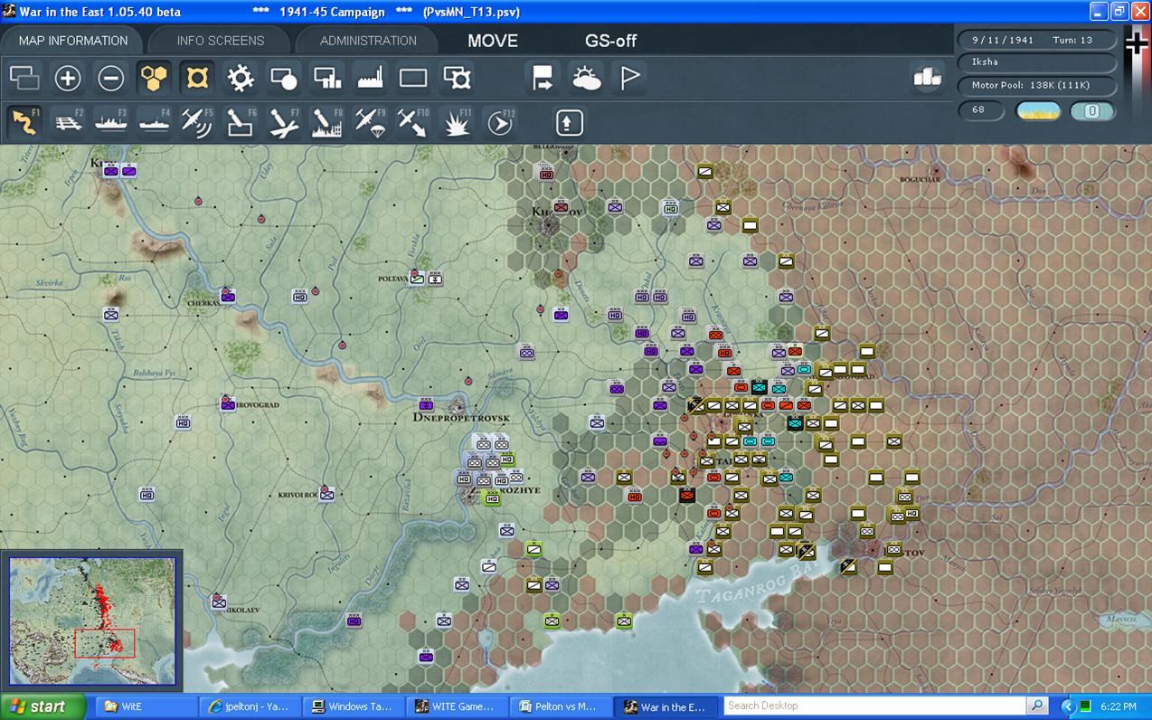The width and height of the screenshot is (1152, 720).
Task: Click the GS-off label
Action: click(x=611, y=41)
